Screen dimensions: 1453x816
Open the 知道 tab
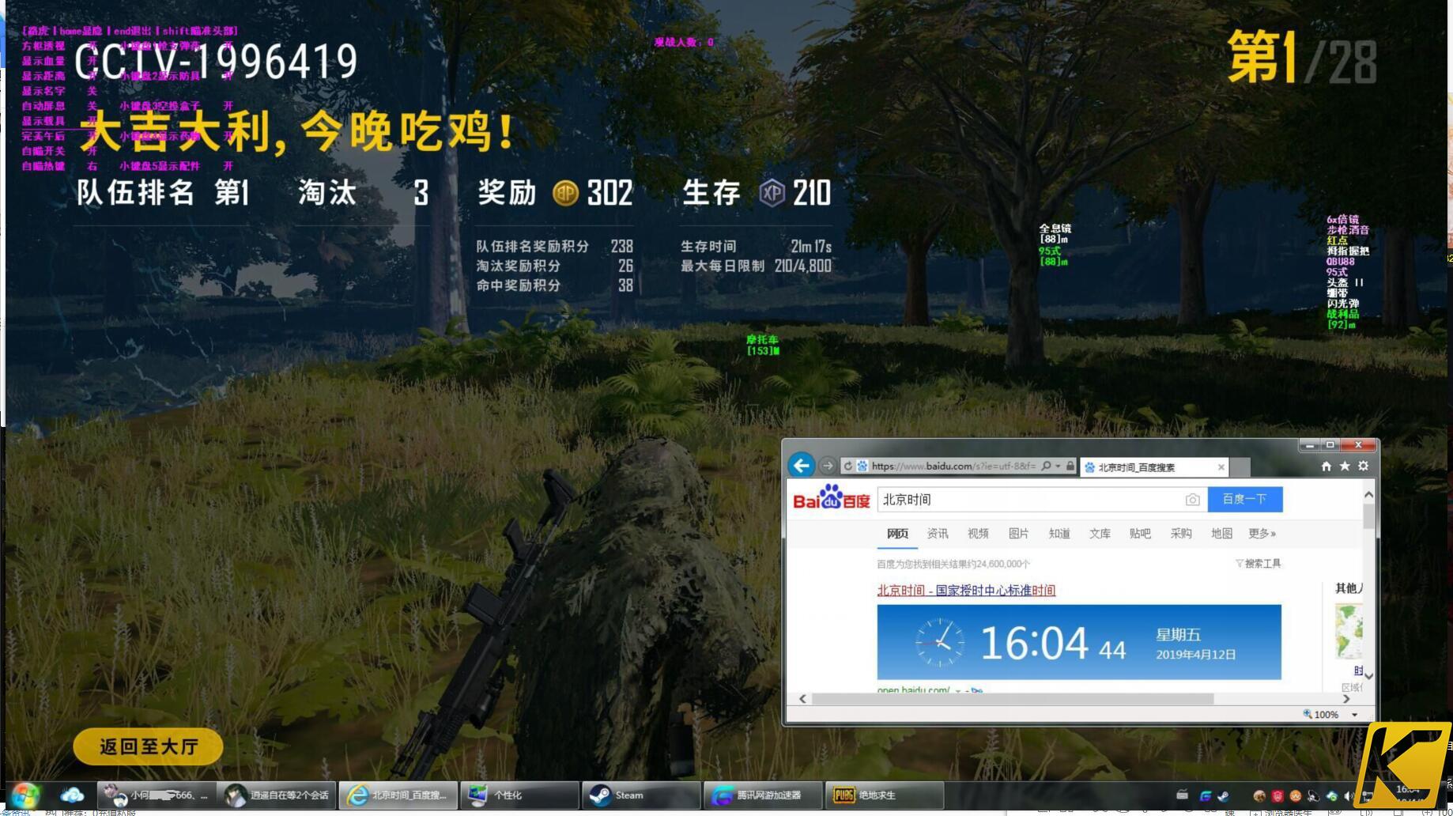(1059, 534)
